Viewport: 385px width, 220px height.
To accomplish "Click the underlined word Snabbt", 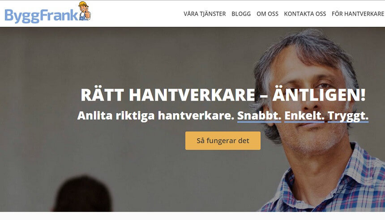I will pos(259,115).
